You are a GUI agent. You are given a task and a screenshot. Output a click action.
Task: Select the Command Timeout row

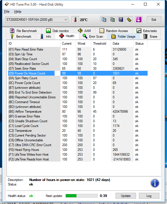[78, 102]
